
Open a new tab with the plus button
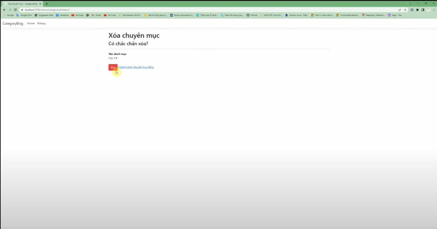click(x=47, y=4)
